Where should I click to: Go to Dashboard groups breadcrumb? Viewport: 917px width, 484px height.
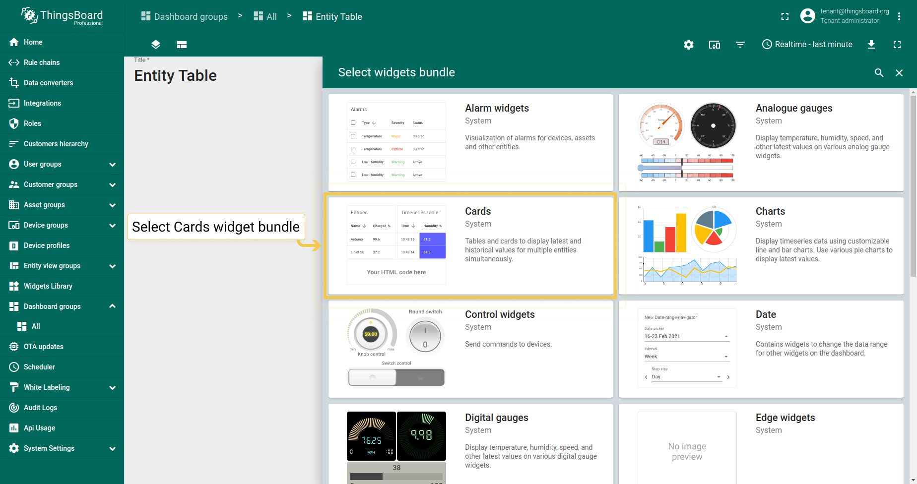point(184,16)
